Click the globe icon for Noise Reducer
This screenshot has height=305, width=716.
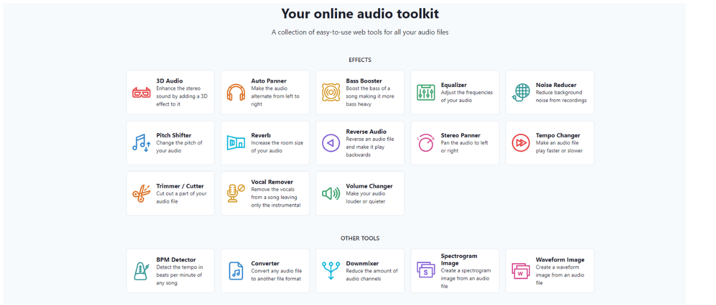(x=520, y=93)
